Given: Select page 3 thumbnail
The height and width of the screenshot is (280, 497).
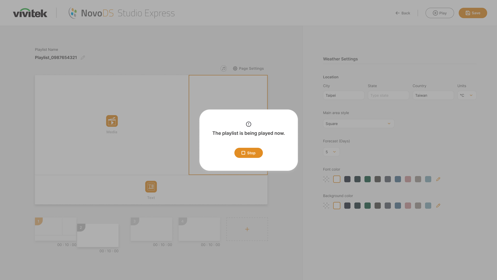Looking at the screenshot, I should point(151,229).
